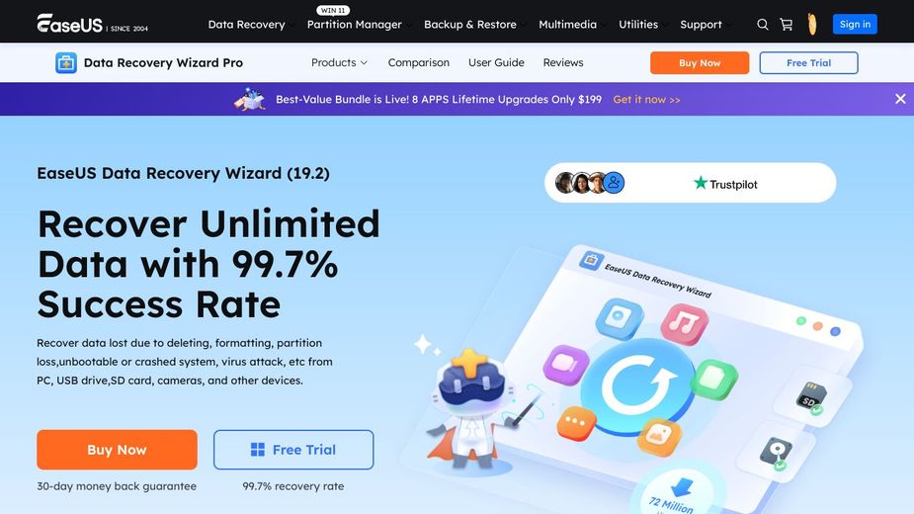Click the Data Recovery Wizard Pro product icon
Screen dimensions: 914x514
coord(66,63)
